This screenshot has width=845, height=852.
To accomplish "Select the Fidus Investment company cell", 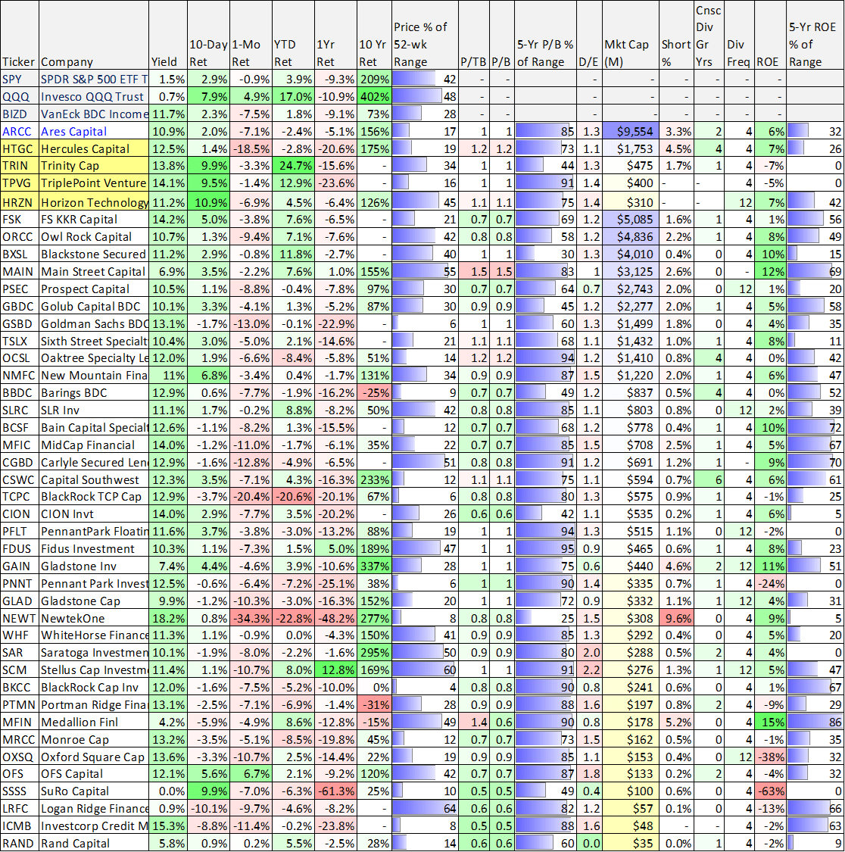I will (x=93, y=549).
